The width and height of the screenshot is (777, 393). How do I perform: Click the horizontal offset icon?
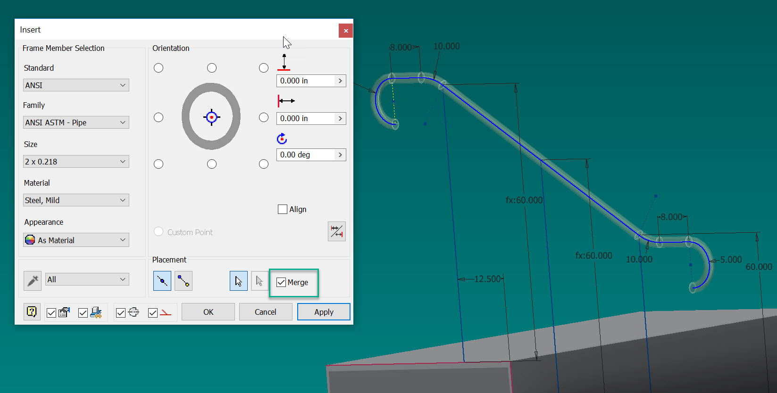(x=286, y=101)
